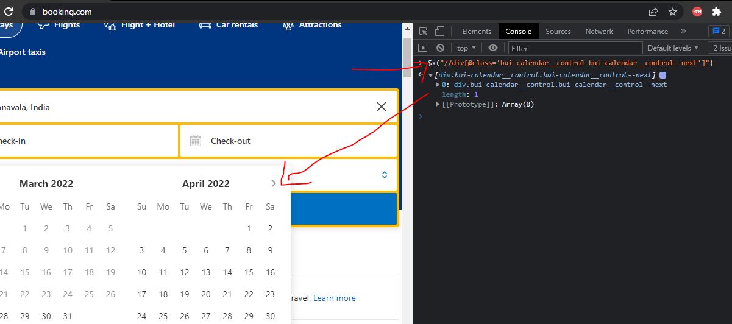Go to Airport taxis
The height and width of the screenshot is (324, 732).
(x=23, y=52)
